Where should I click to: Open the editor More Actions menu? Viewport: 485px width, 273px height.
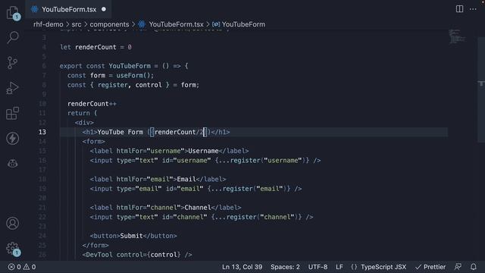click(x=473, y=9)
